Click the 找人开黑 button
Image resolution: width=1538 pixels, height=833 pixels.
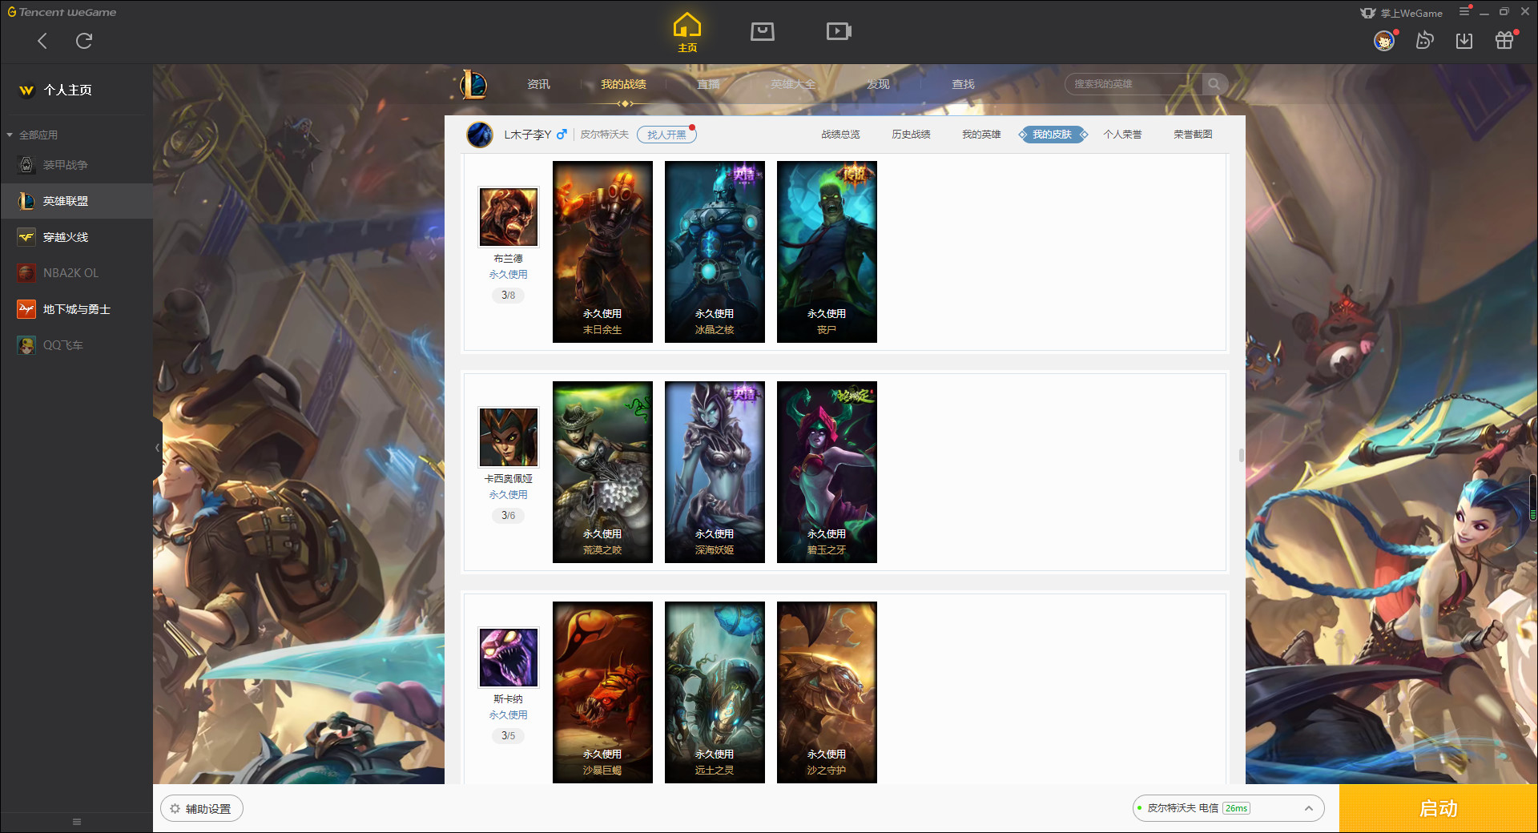pos(666,135)
